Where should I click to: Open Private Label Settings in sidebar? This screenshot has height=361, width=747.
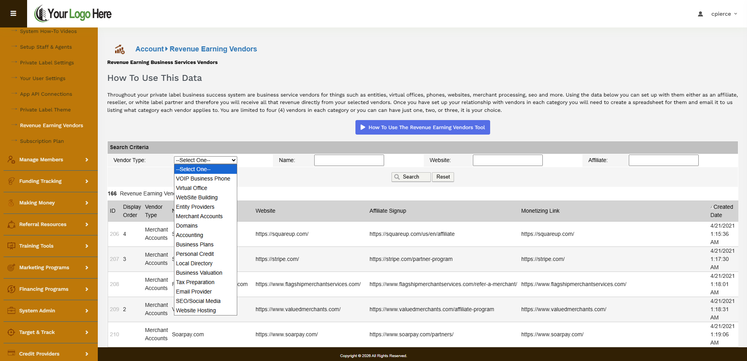tap(47, 63)
